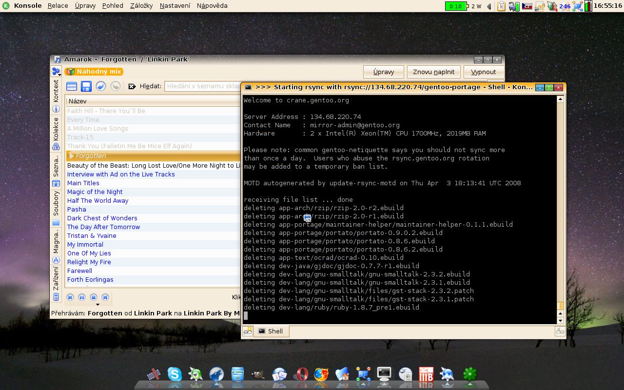
Task: Close the current Konsole tab via corner icon
Action: 560,331
